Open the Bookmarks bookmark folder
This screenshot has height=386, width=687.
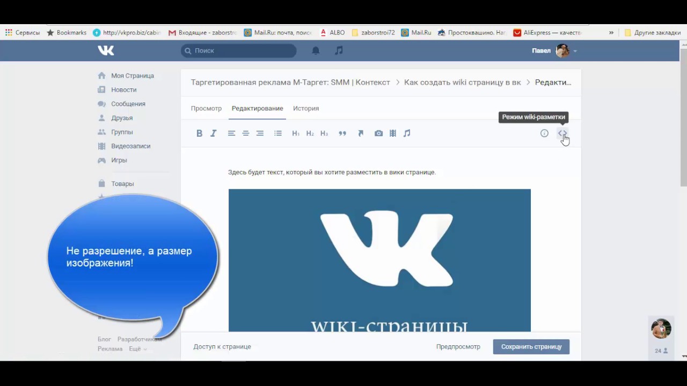pos(67,33)
